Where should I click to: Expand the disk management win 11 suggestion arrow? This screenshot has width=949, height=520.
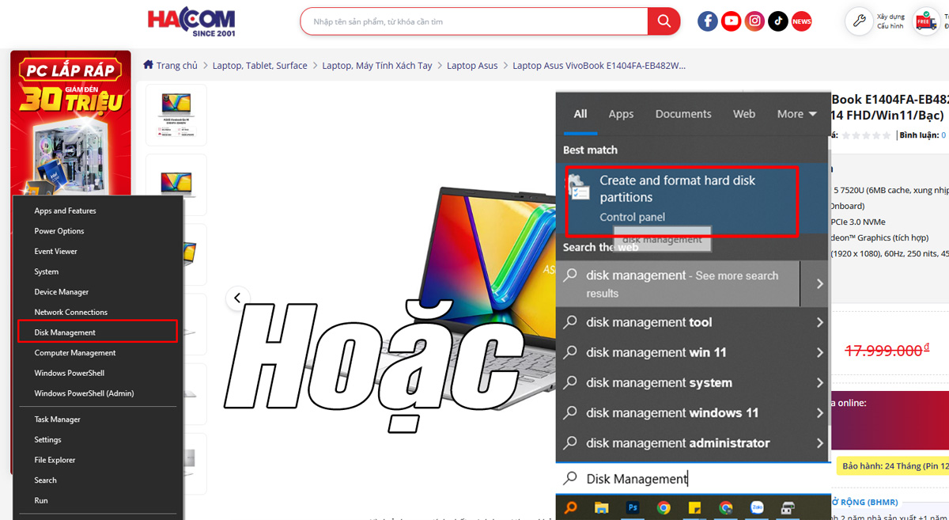(819, 351)
